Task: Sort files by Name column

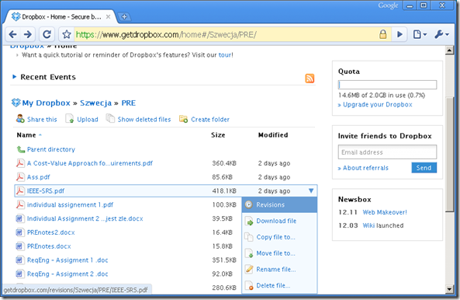Action: 26,135
